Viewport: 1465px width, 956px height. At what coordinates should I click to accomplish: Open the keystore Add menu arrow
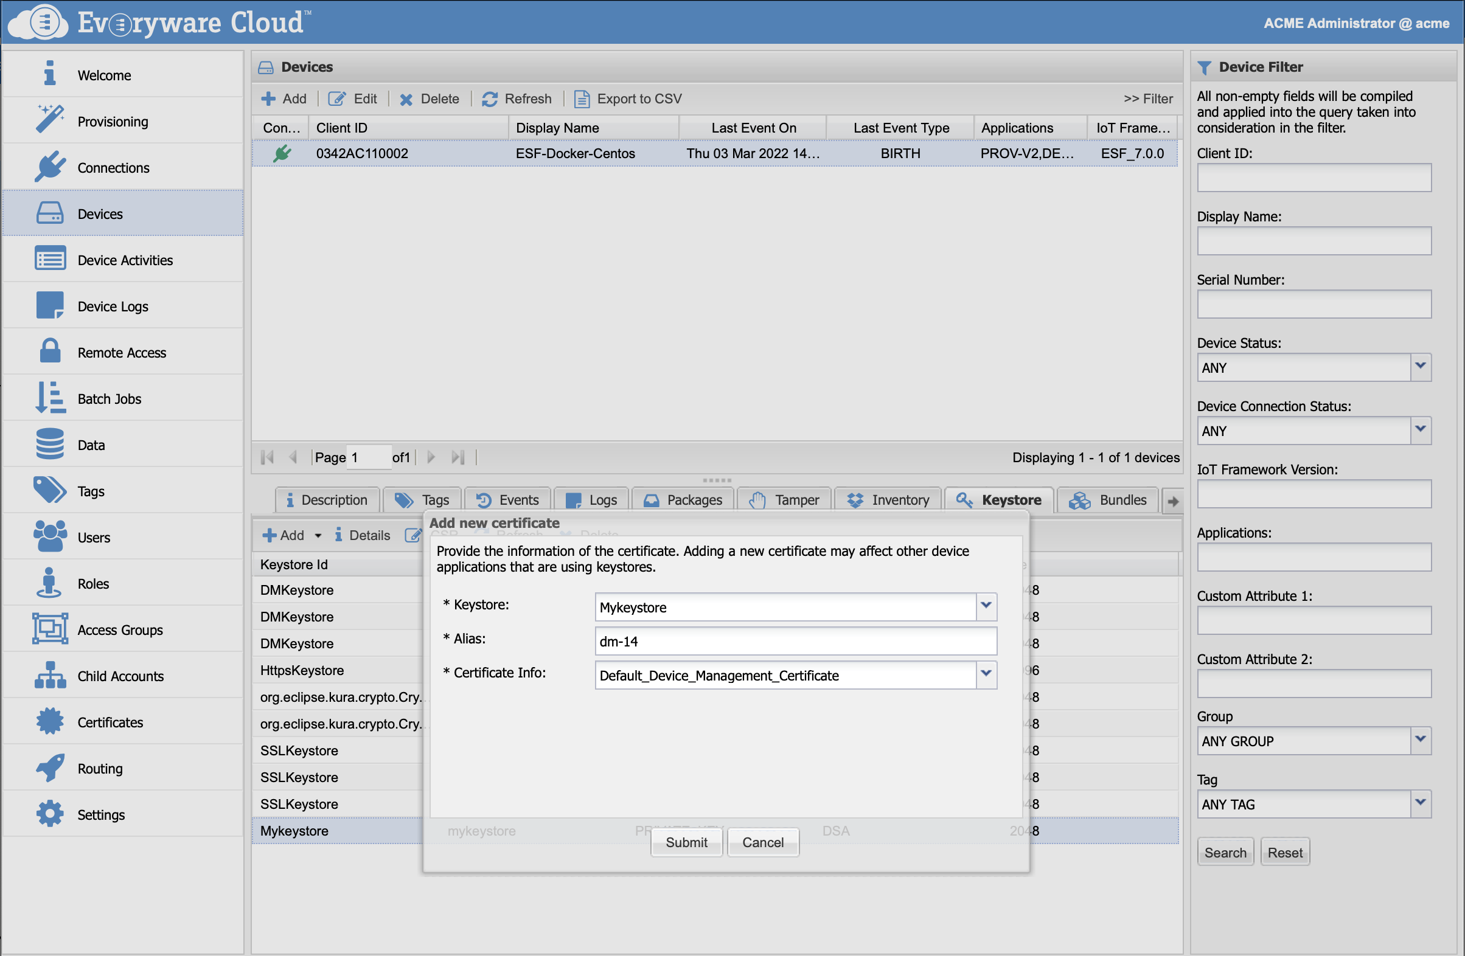pyautogui.click(x=318, y=535)
